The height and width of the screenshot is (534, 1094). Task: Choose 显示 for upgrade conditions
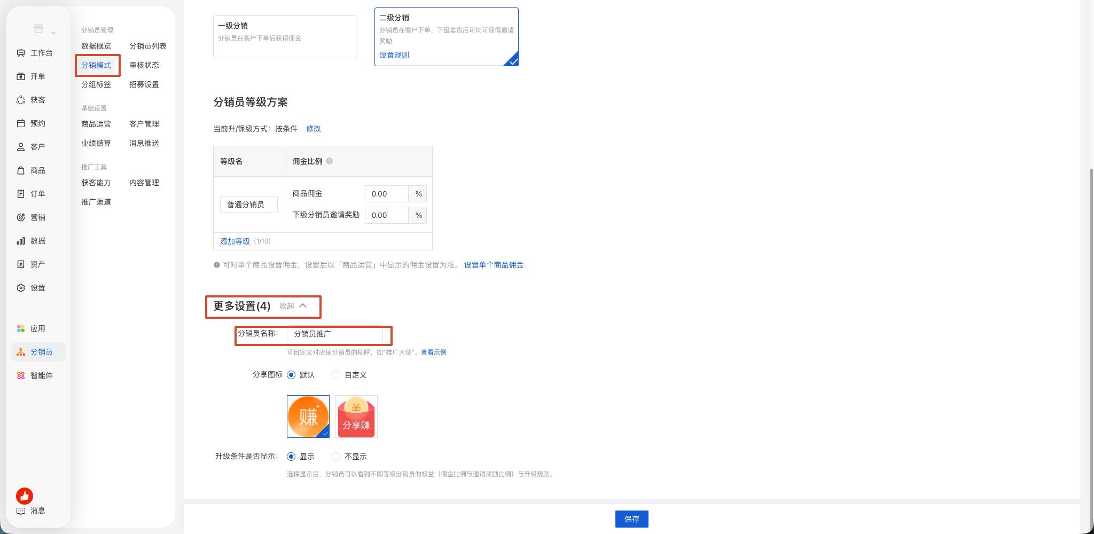tap(291, 457)
